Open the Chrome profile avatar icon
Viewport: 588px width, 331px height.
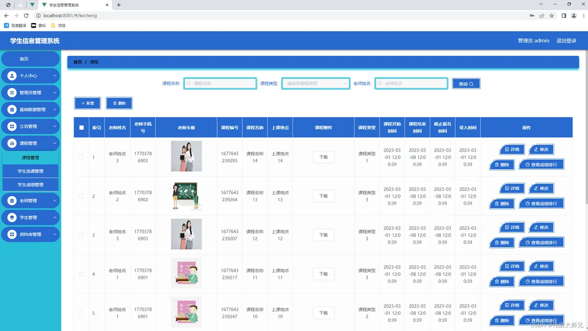(574, 16)
